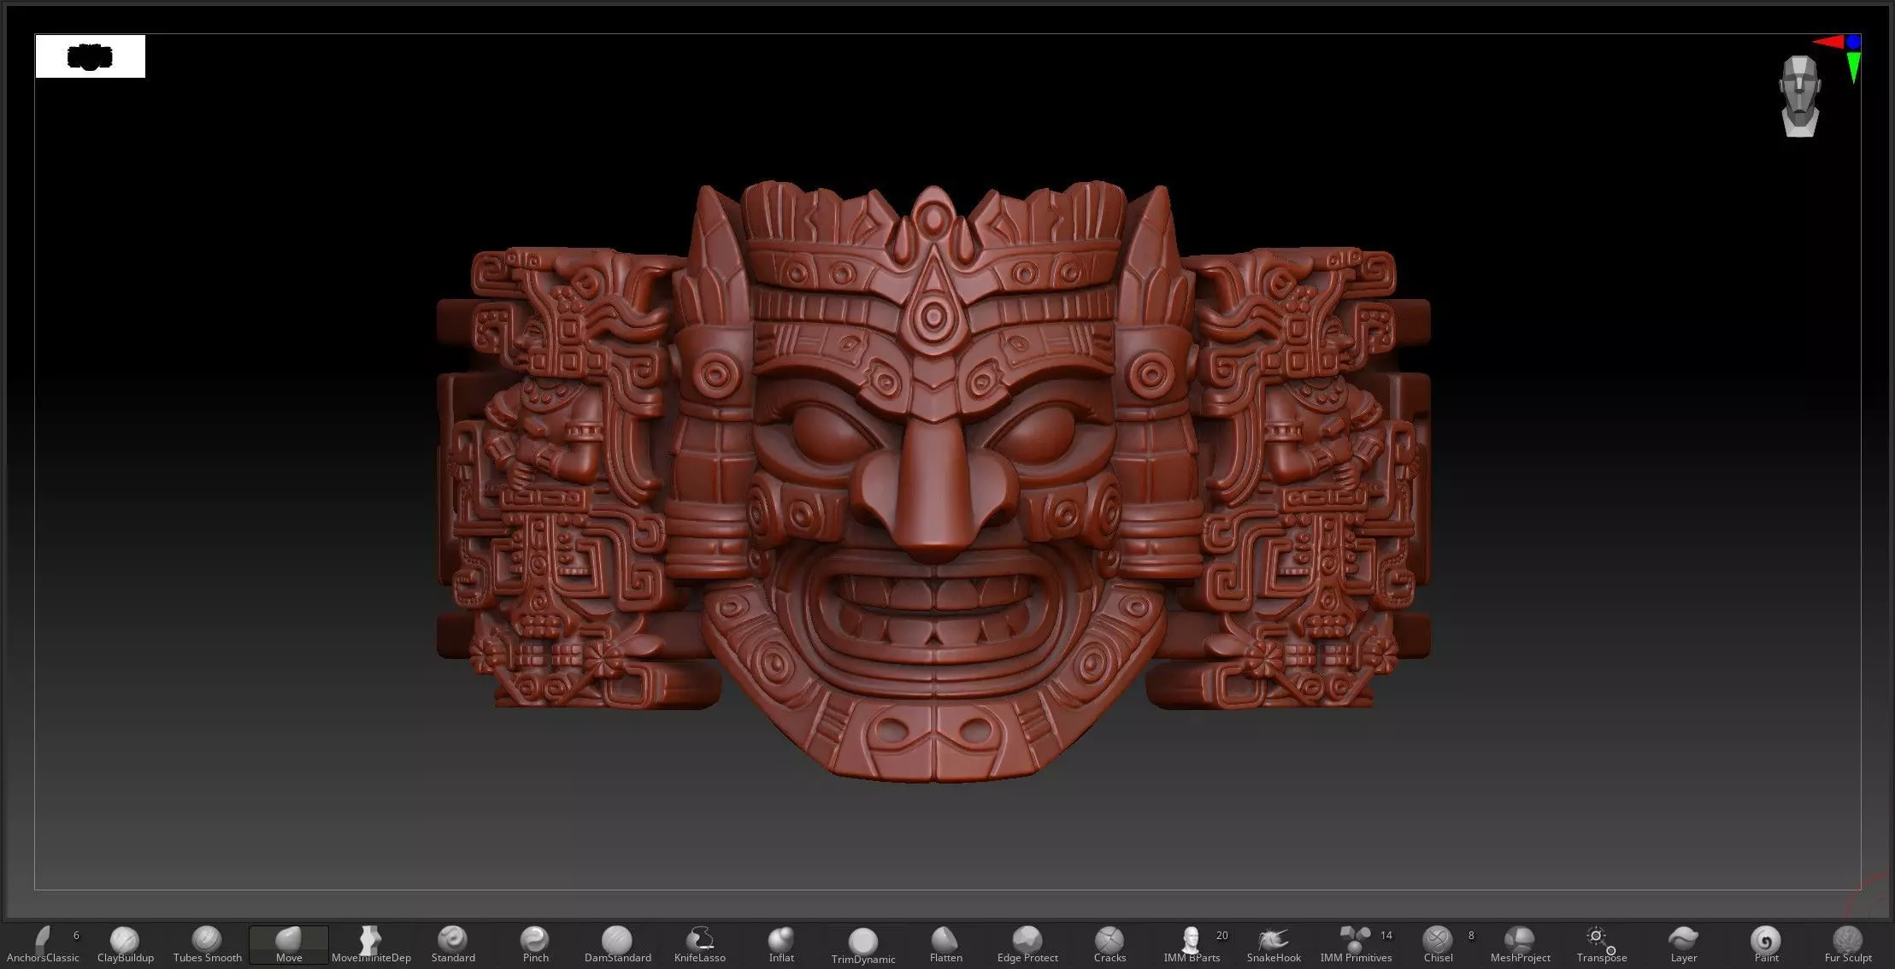Choose the SnakeHook brush
The width and height of the screenshot is (1895, 969).
(1274, 944)
